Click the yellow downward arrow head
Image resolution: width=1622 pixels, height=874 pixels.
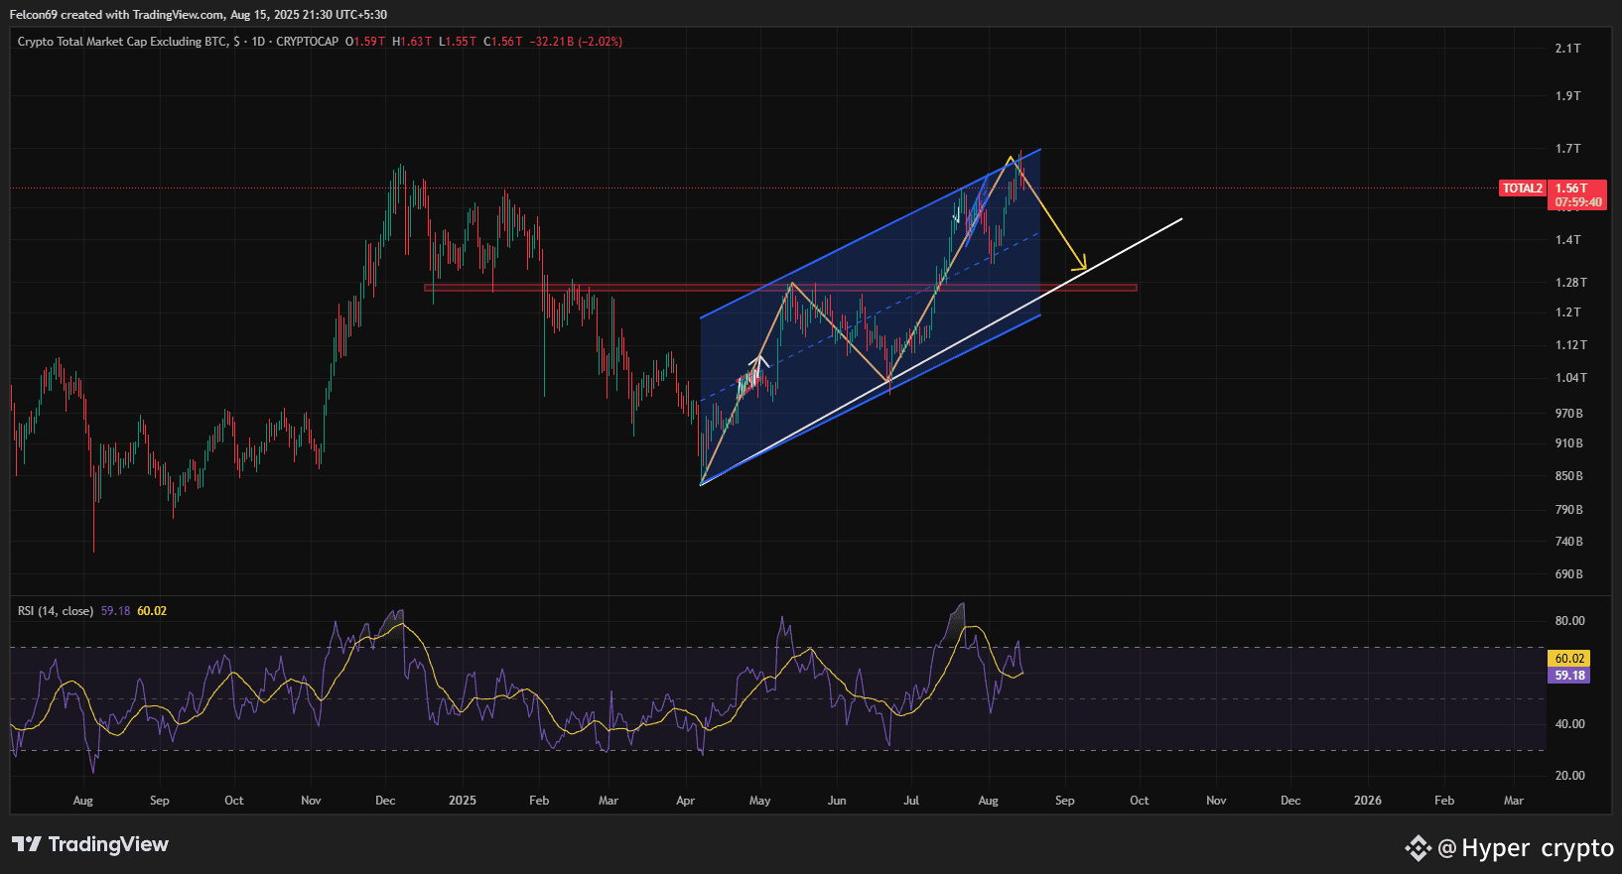click(x=1080, y=264)
